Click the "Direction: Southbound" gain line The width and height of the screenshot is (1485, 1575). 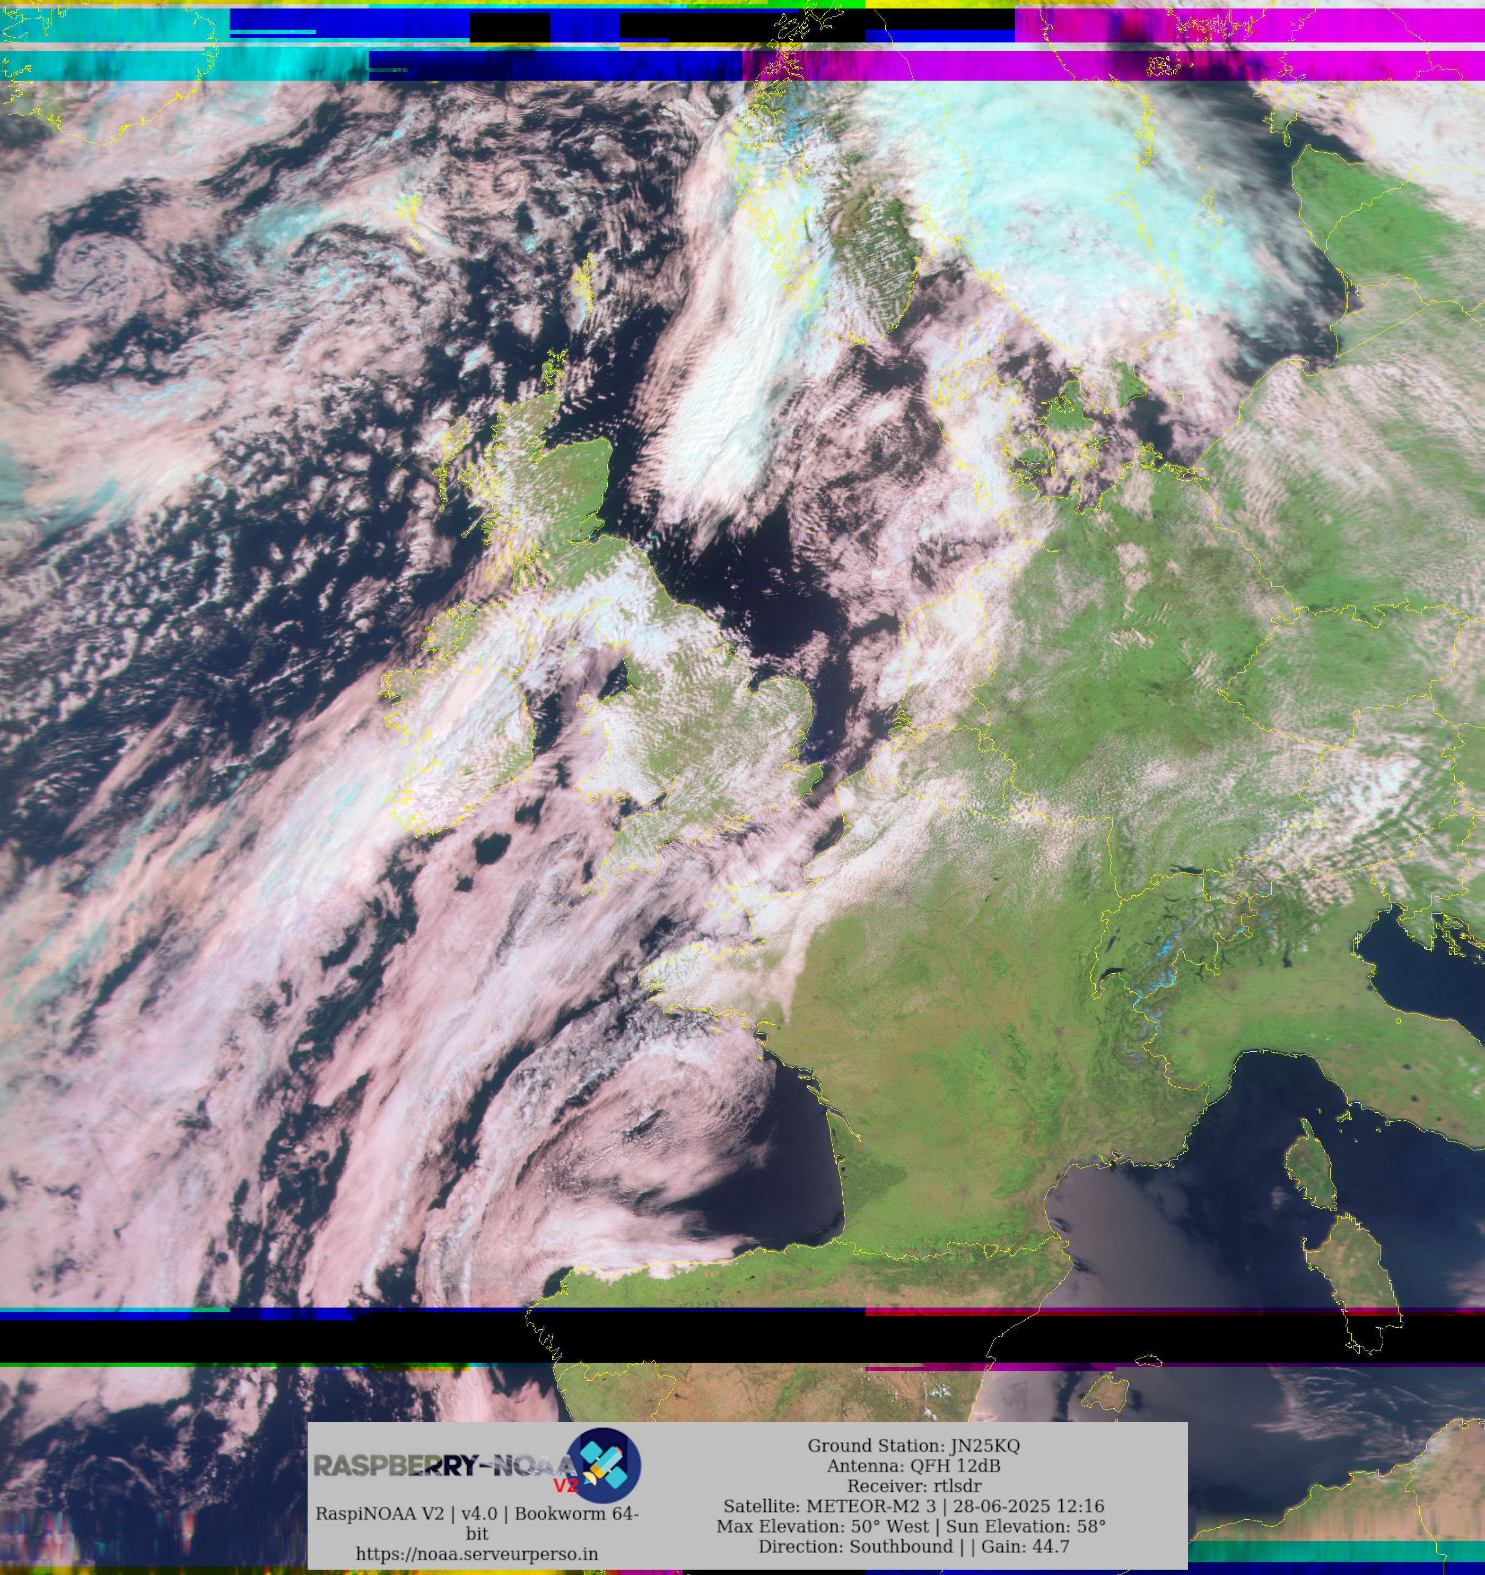pyautogui.click(x=913, y=1546)
